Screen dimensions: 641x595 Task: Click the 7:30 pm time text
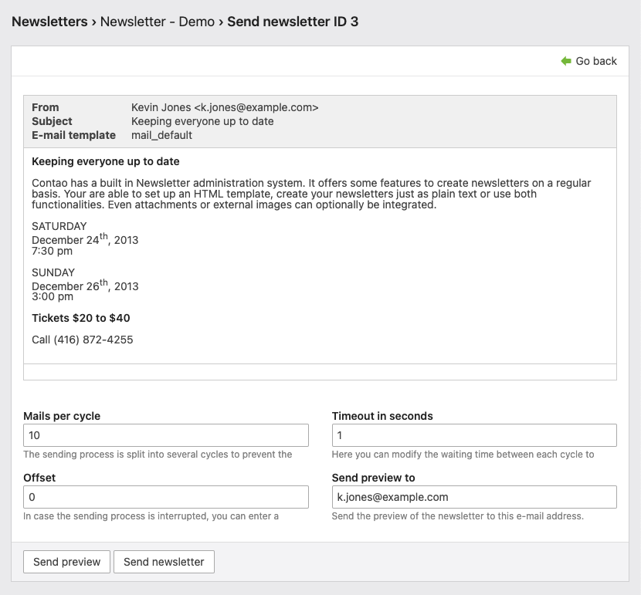52,251
